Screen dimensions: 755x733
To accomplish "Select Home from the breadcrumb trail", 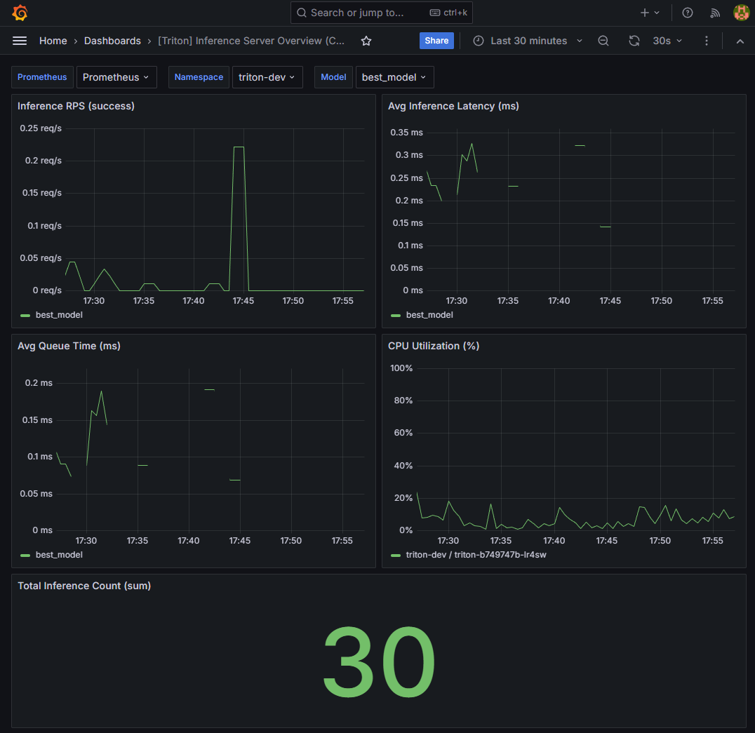I will click(x=53, y=41).
